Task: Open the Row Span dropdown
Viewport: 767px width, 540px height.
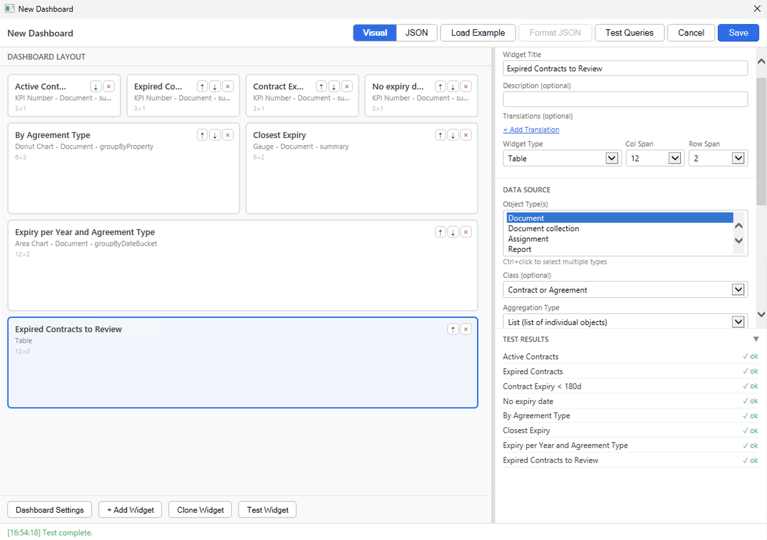Action: pyautogui.click(x=718, y=158)
